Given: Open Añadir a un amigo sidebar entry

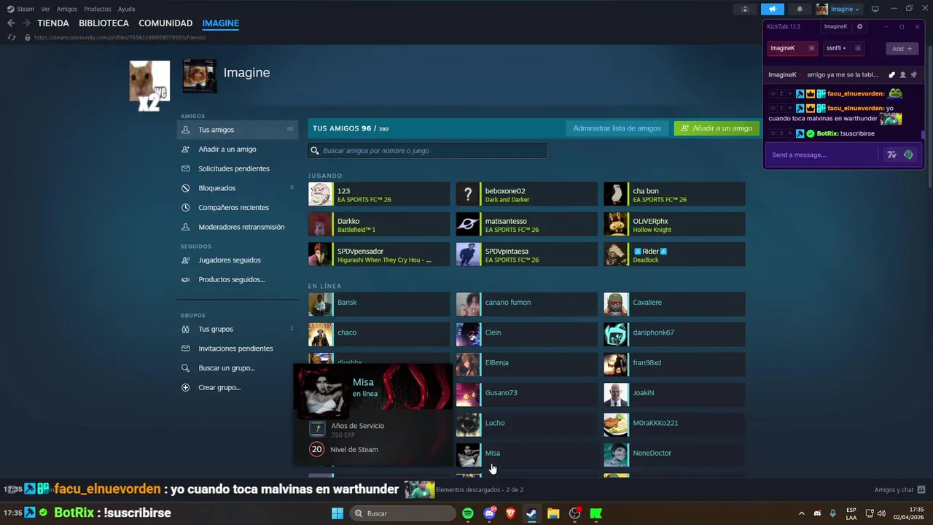Looking at the screenshot, I should point(238,149).
